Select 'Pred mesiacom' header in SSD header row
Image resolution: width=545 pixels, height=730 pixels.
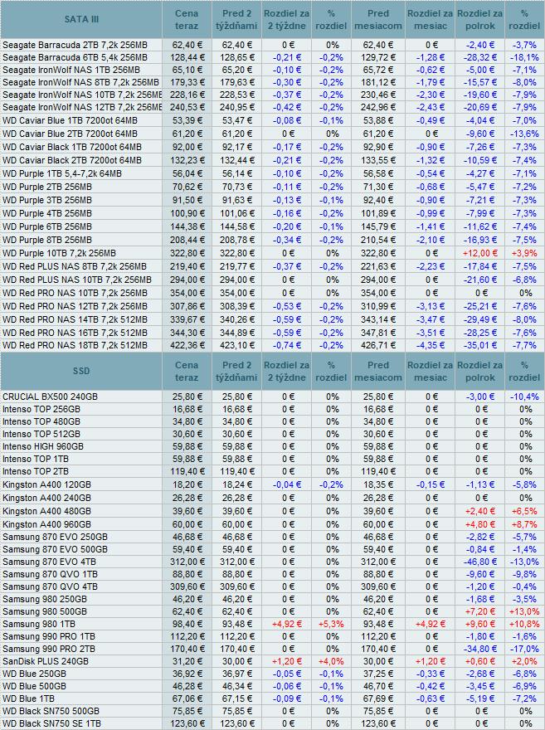pos(378,371)
